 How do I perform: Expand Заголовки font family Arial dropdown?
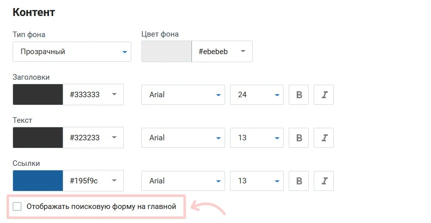(183, 95)
